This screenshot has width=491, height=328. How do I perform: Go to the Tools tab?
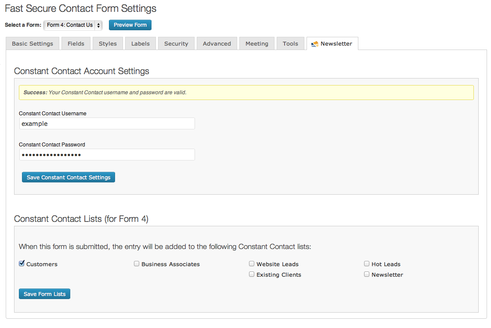[x=290, y=44]
